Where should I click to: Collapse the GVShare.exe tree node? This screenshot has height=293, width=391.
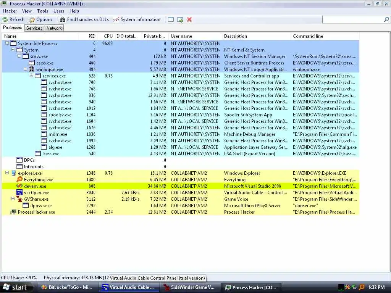click(13, 199)
